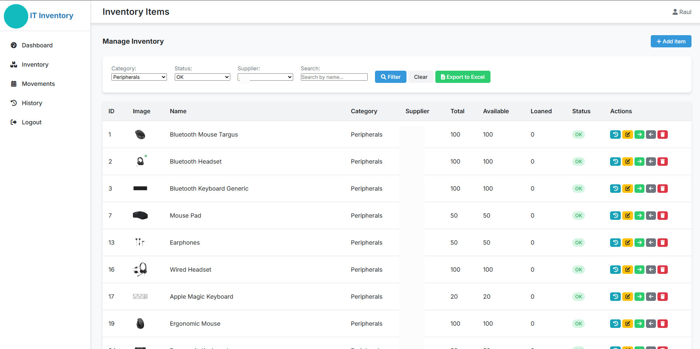Open the Status dropdown showing OK

tap(202, 77)
